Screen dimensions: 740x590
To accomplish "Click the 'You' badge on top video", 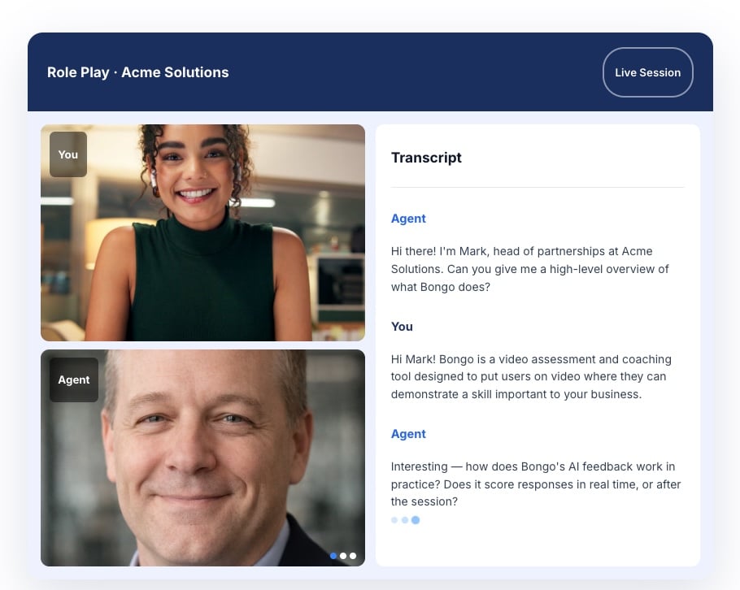I will coord(68,154).
